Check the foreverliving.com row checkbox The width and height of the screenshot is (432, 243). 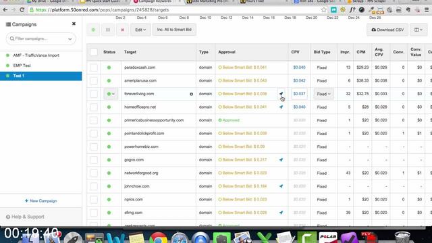(x=94, y=94)
